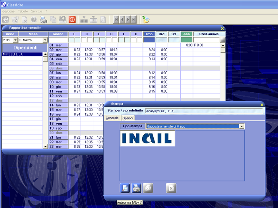Click the Ord column header
This screenshot has width=278, height=208.
click(x=161, y=34)
